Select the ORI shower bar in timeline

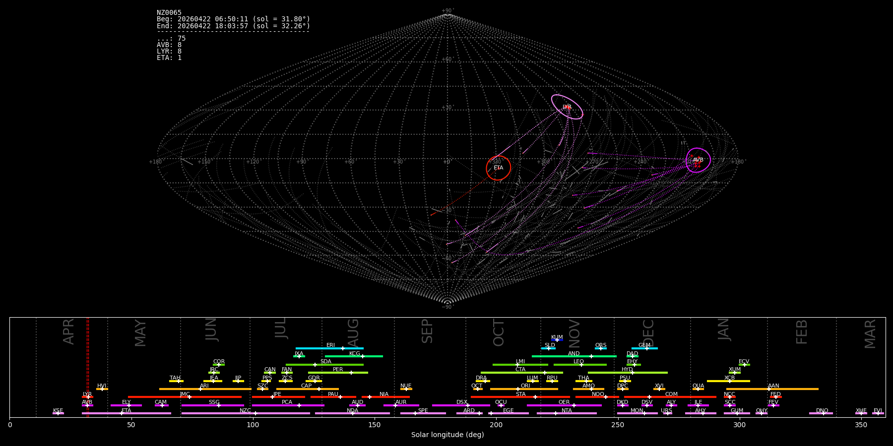point(524,389)
